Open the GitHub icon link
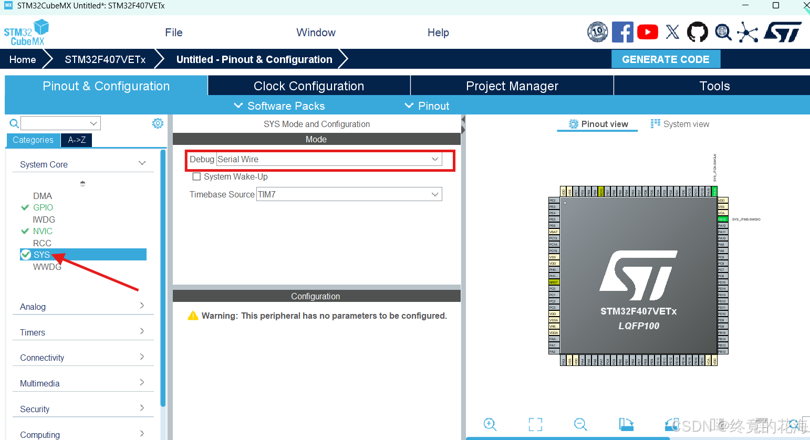Screen dimensions: 810x440 coord(698,32)
